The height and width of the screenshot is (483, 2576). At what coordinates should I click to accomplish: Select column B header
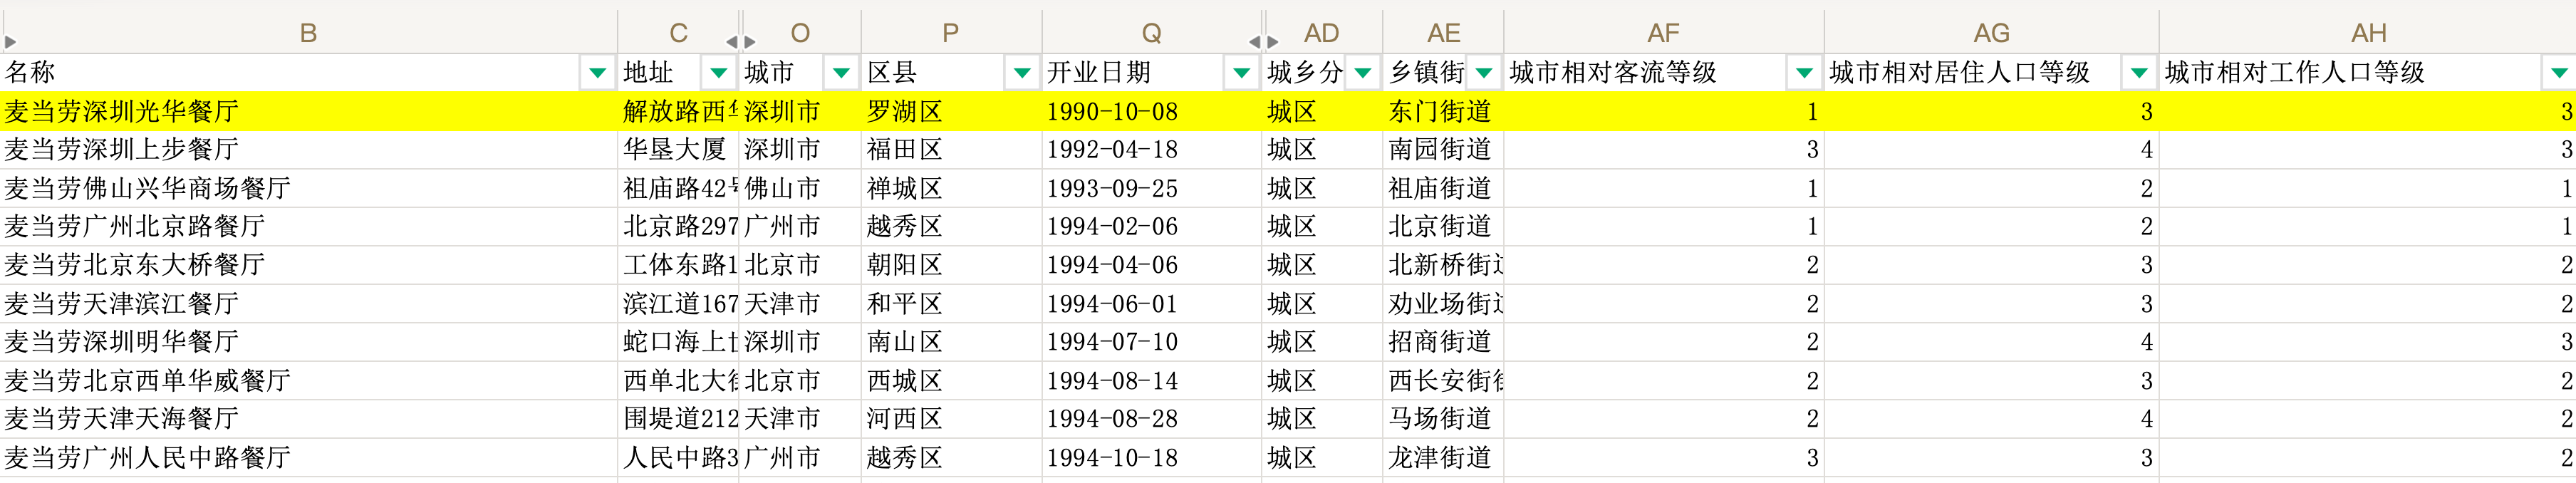point(308,32)
